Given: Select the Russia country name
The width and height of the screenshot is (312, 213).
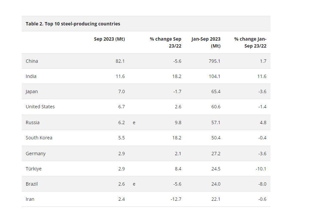Looking at the screenshot, I should [32, 123].
